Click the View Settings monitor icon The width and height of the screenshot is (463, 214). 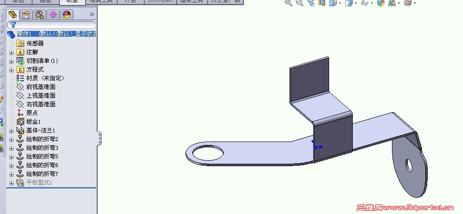click(x=408, y=3)
